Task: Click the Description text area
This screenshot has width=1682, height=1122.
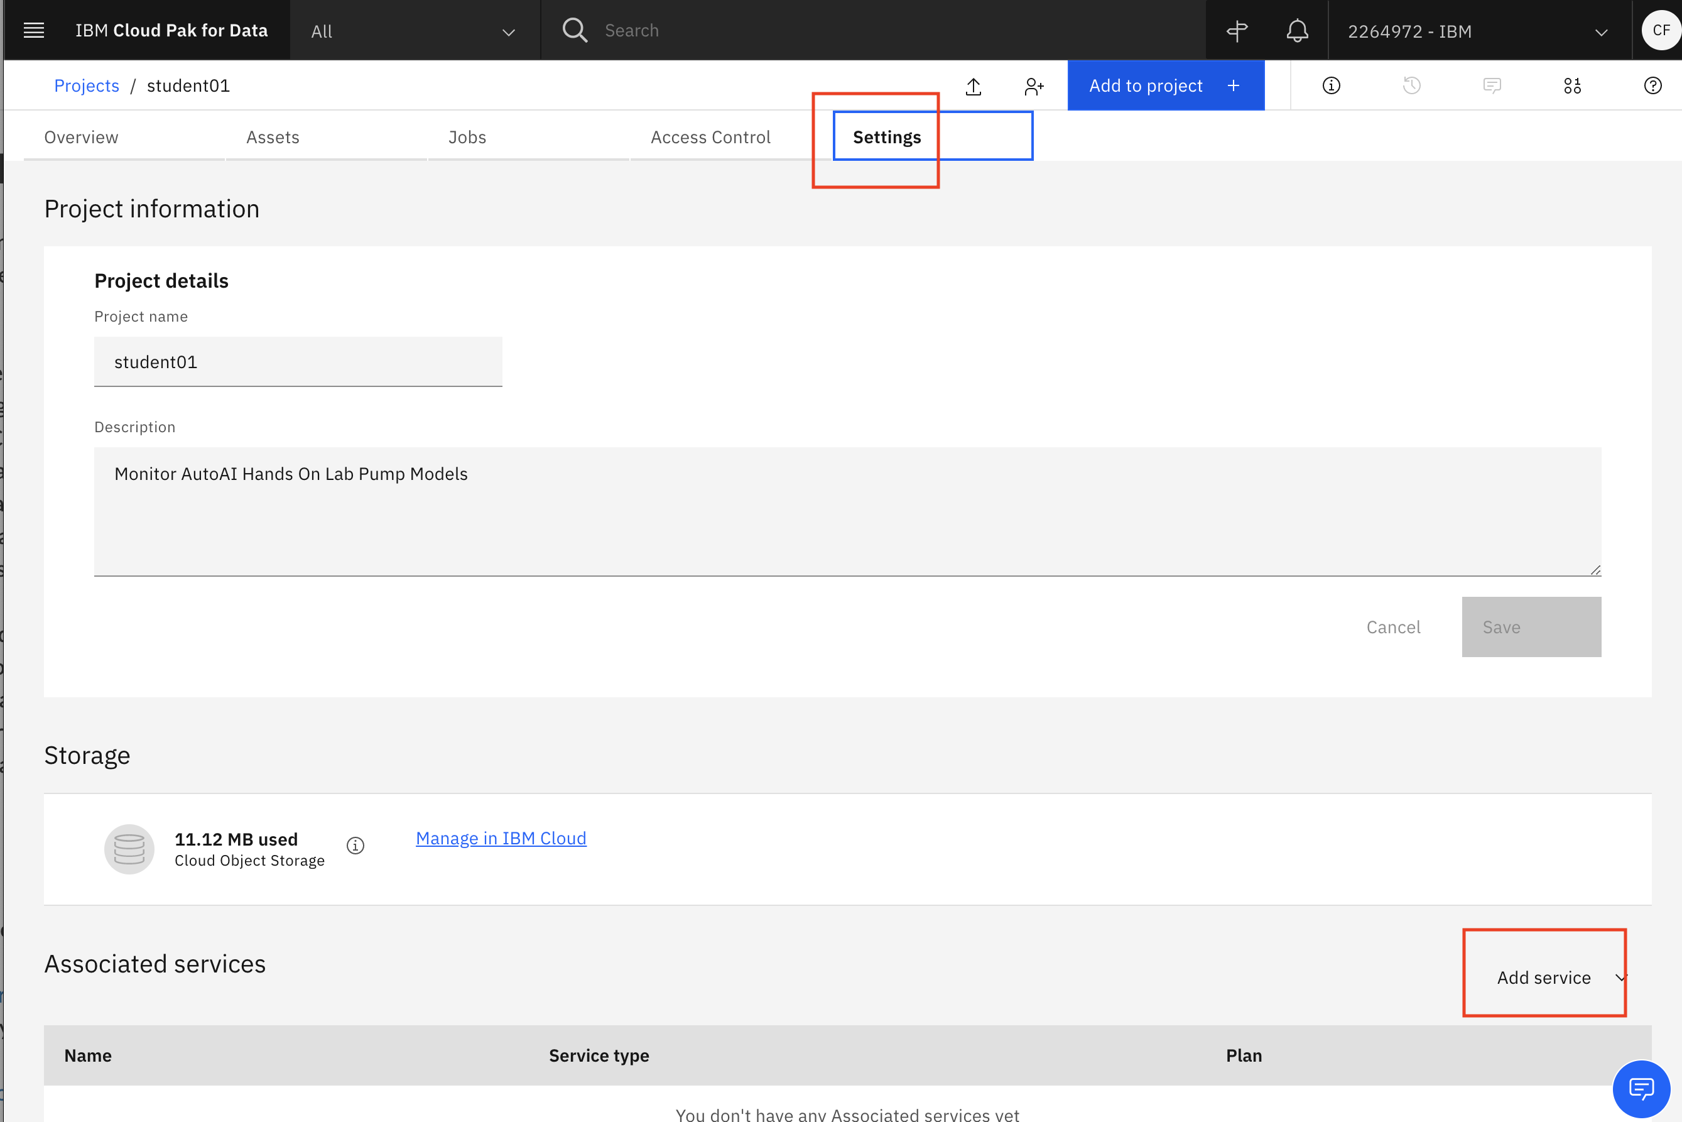Action: pyautogui.click(x=847, y=512)
